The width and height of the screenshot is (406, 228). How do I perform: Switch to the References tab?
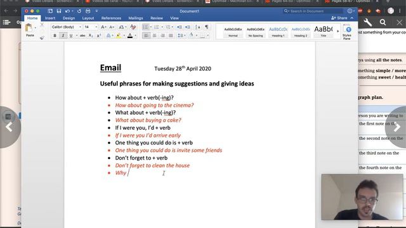(x=111, y=18)
